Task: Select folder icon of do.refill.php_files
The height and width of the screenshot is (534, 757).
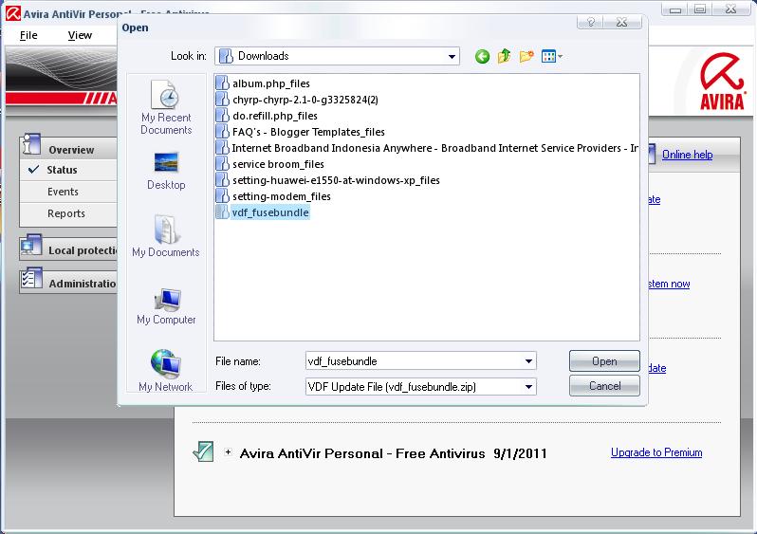Action: [x=222, y=116]
